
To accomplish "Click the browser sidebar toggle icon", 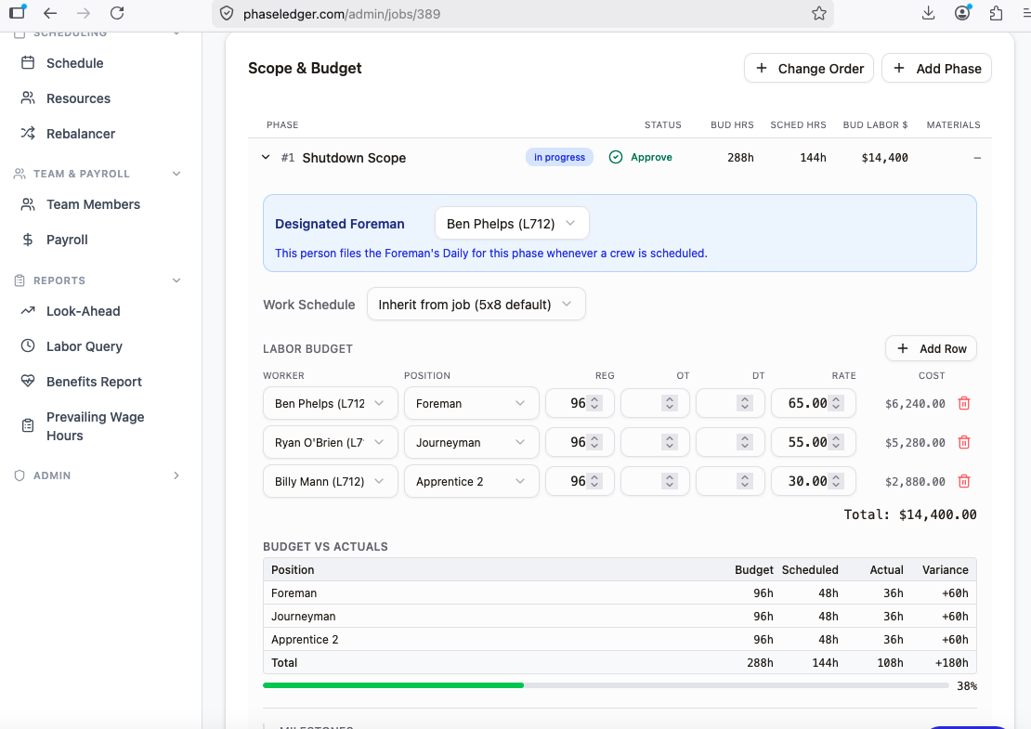I will (x=17, y=12).
